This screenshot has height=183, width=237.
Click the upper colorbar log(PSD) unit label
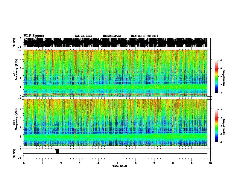pos(224,78)
